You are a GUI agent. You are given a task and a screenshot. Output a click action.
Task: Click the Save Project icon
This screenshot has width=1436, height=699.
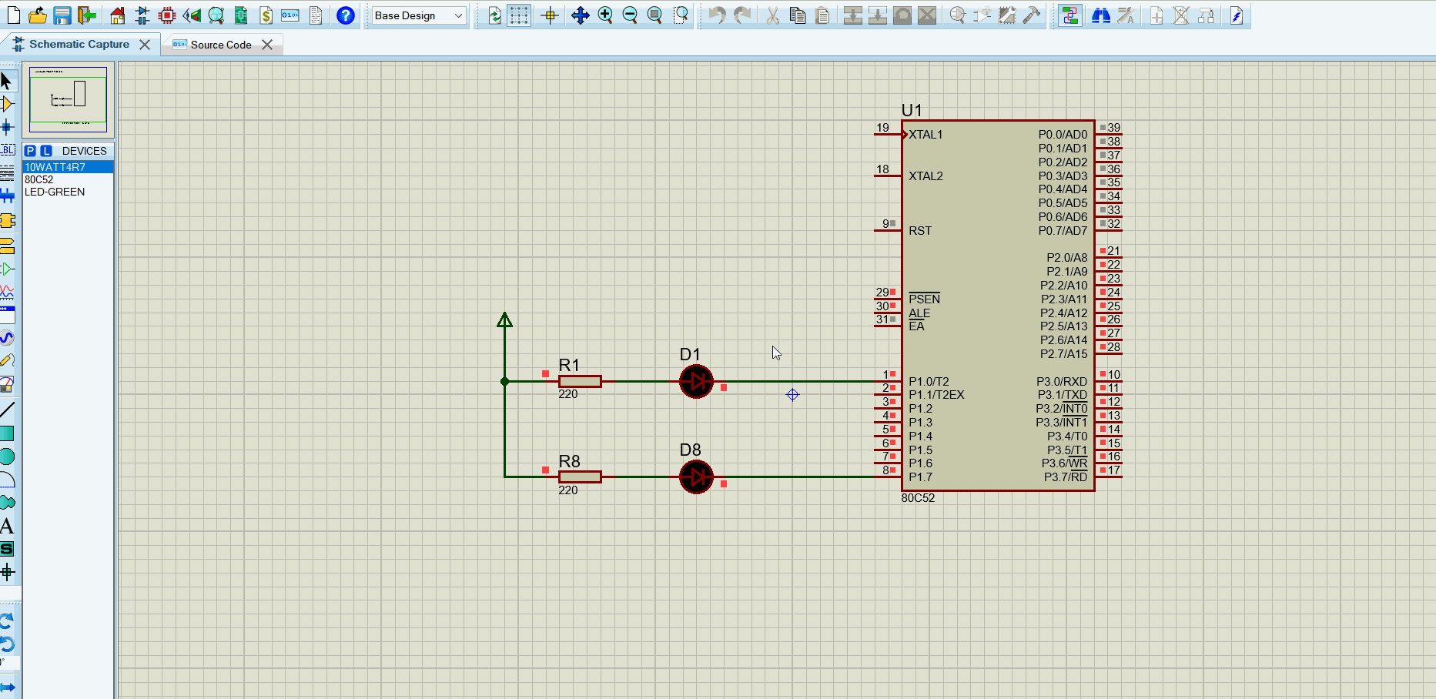[x=62, y=15]
